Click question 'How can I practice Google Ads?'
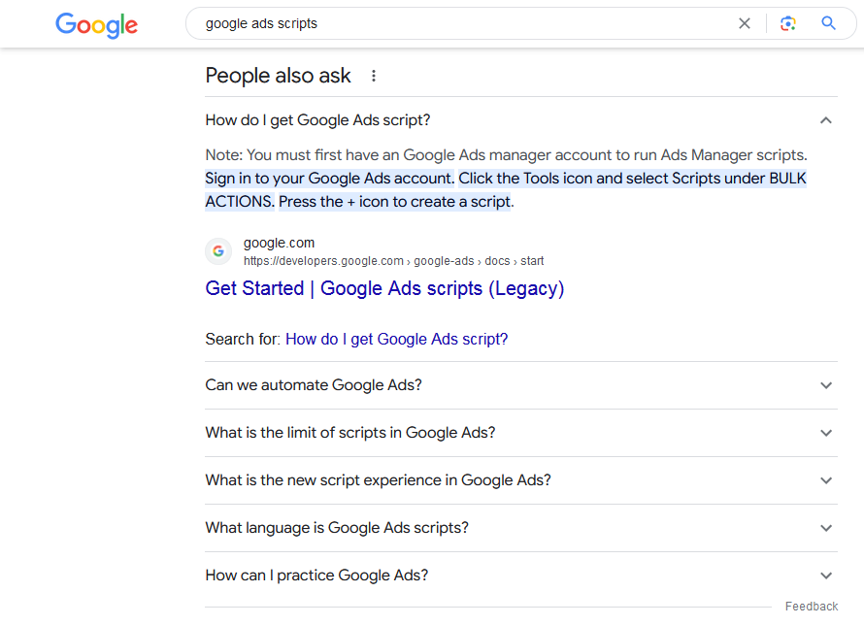 [x=316, y=576]
